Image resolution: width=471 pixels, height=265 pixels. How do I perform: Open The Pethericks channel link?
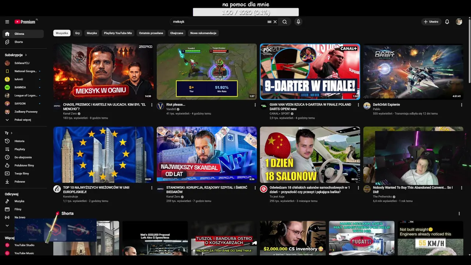click(x=383, y=197)
